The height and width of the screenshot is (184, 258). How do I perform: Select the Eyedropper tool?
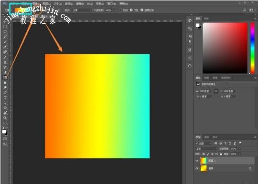tap(5, 47)
